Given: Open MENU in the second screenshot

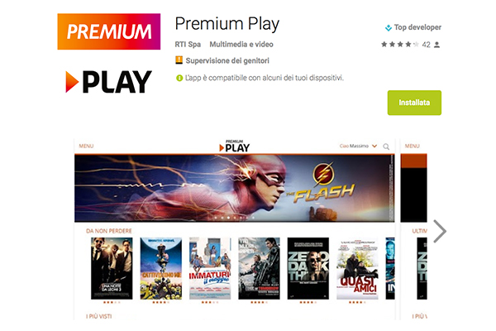Looking at the screenshot, I should (412, 146).
